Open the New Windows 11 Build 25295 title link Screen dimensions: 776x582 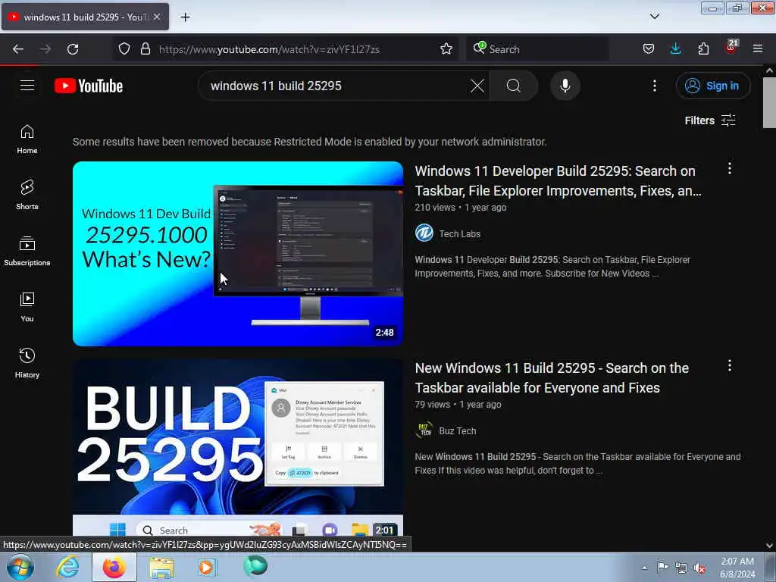[552, 377]
